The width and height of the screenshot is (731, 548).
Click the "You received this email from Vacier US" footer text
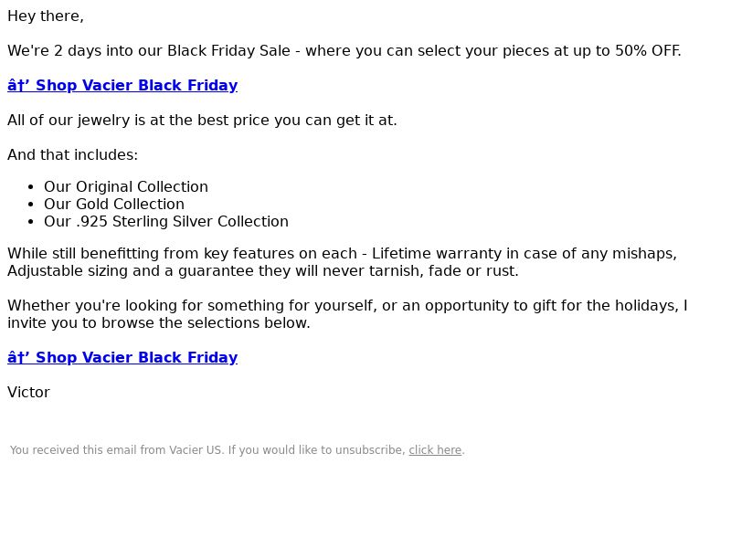click(117, 450)
